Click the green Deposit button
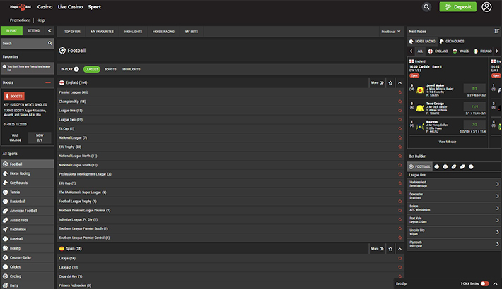This screenshot has height=289, width=502. (x=457, y=7)
